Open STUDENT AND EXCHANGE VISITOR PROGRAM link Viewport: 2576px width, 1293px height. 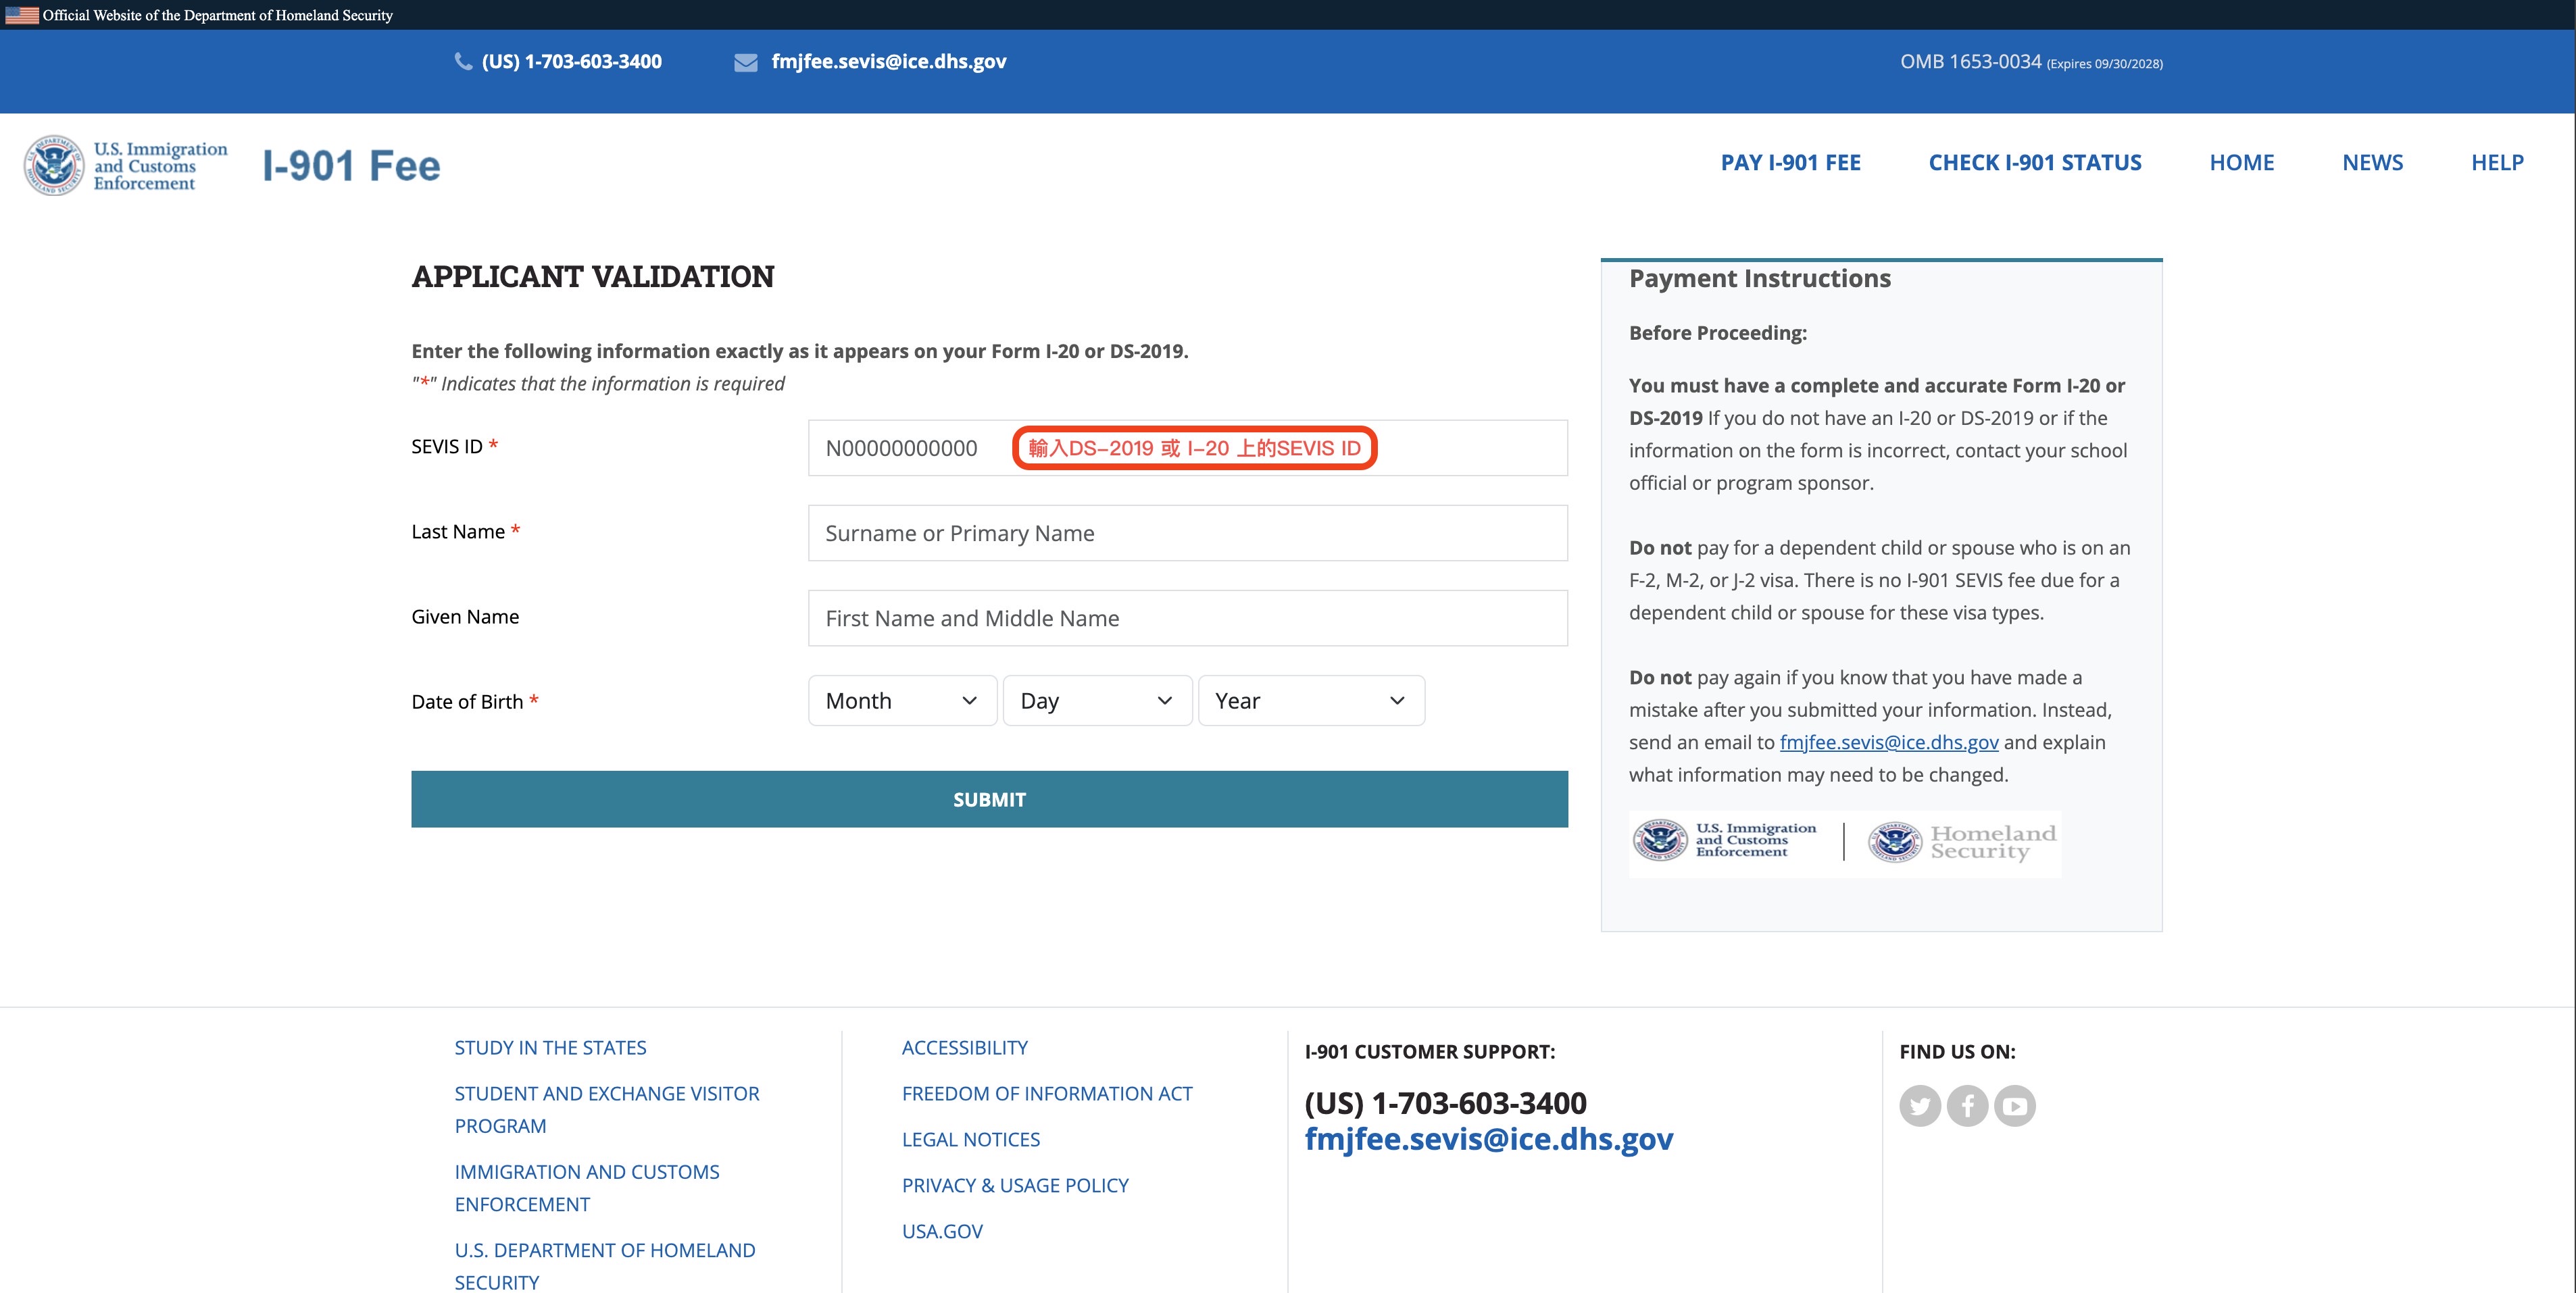pyautogui.click(x=607, y=1110)
